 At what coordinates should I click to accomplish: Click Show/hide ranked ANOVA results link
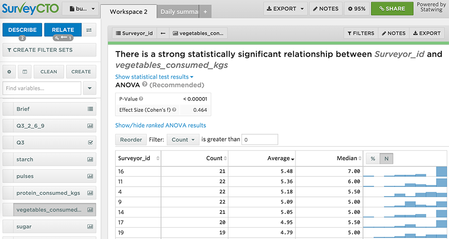[161, 125]
